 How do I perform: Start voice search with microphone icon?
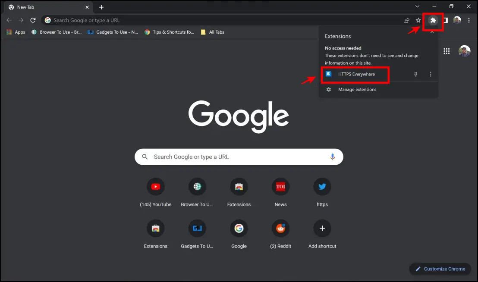click(x=333, y=157)
